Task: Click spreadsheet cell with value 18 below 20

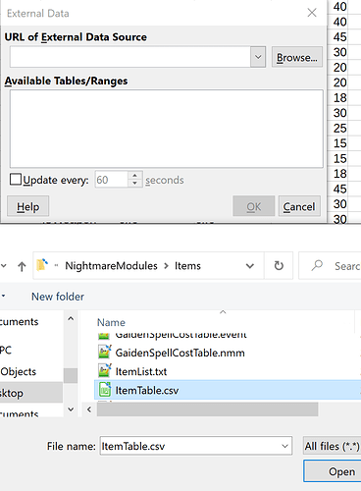Action: pyautogui.click(x=339, y=97)
